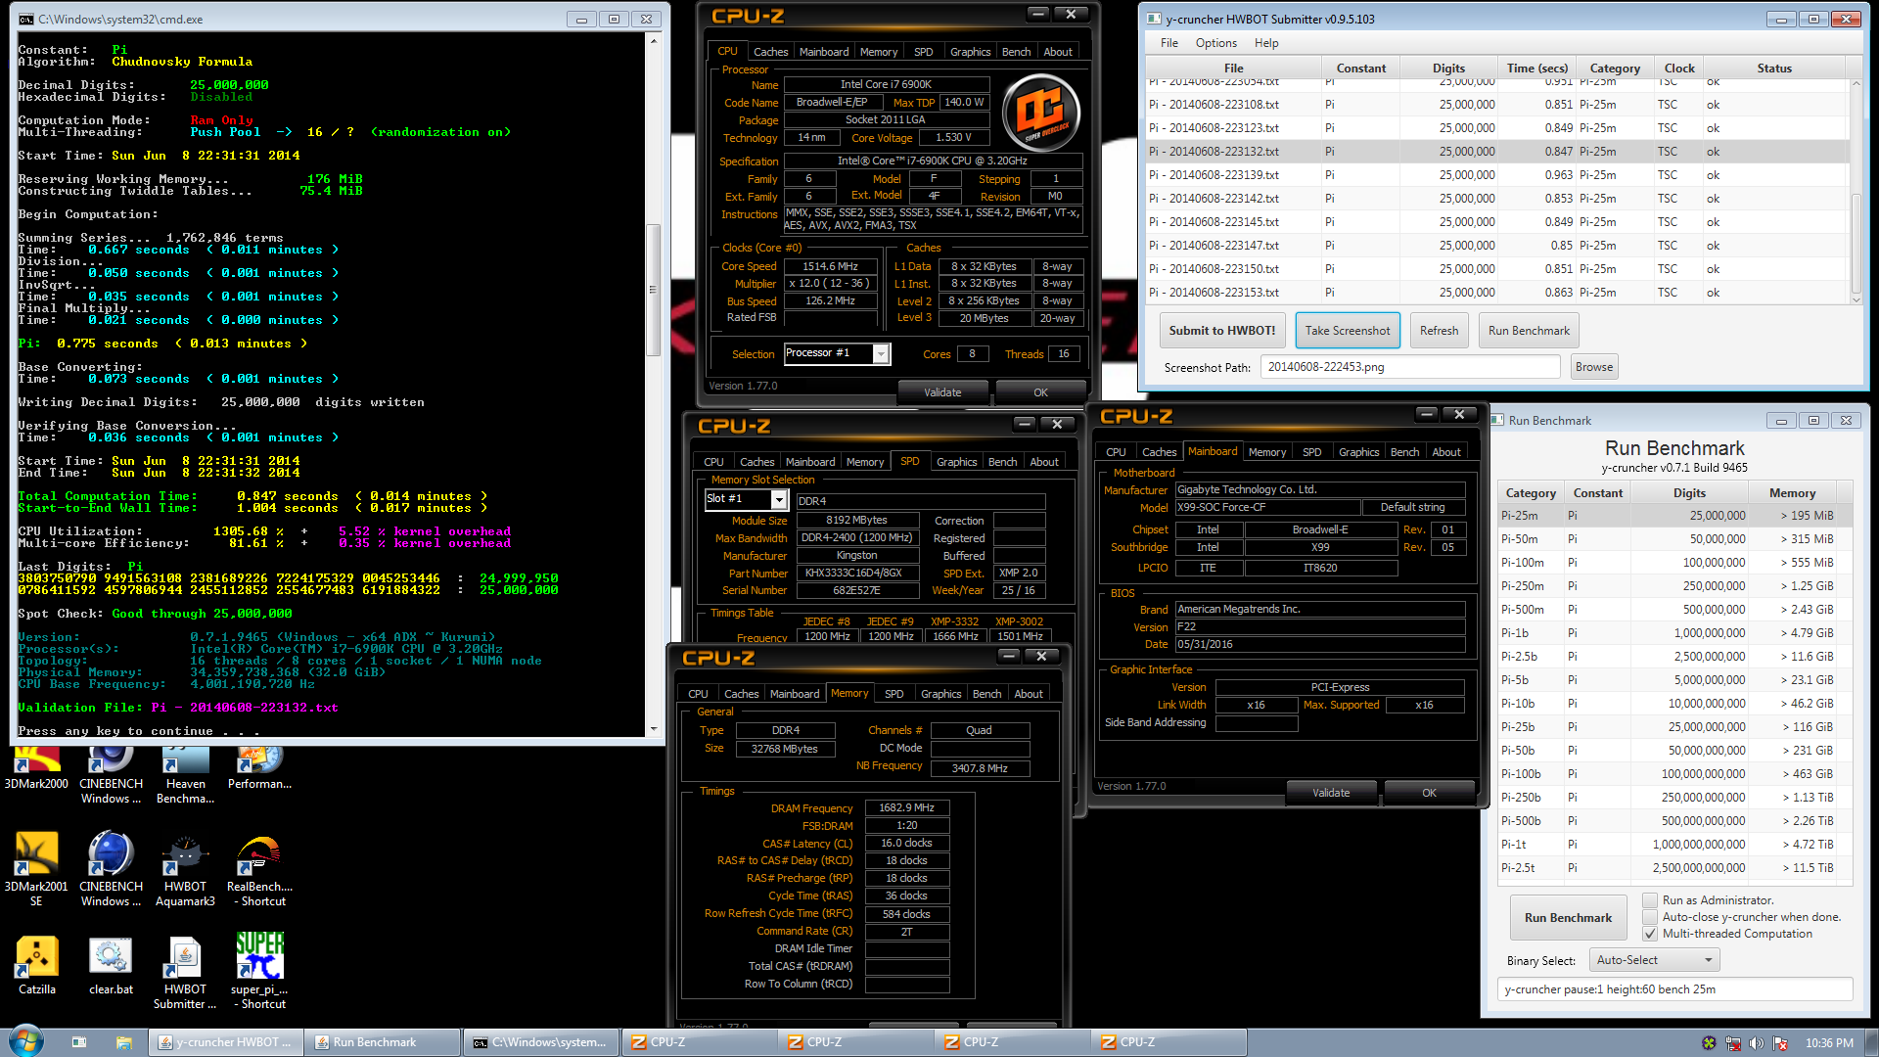Open File menu in HWBOT Submitter
The height and width of the screenshot is (1057, 1879).
click(x=1169, y=43)
